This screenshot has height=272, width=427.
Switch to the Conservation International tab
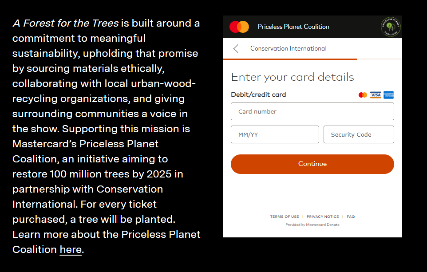click(289, 48)
